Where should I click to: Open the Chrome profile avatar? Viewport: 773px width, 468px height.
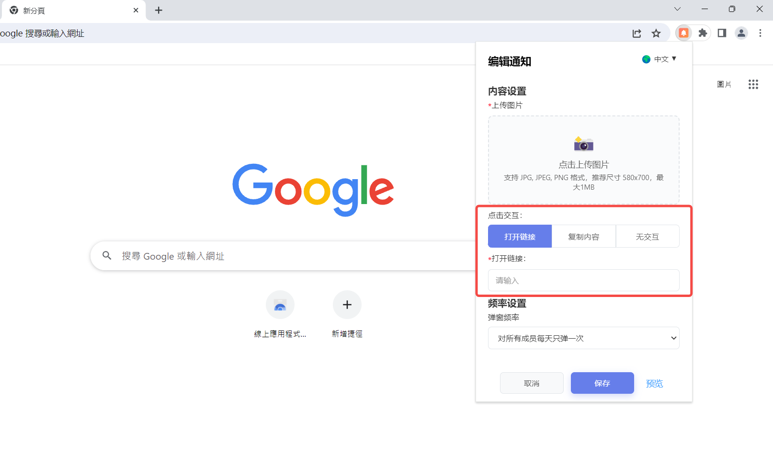pos(741,33)
